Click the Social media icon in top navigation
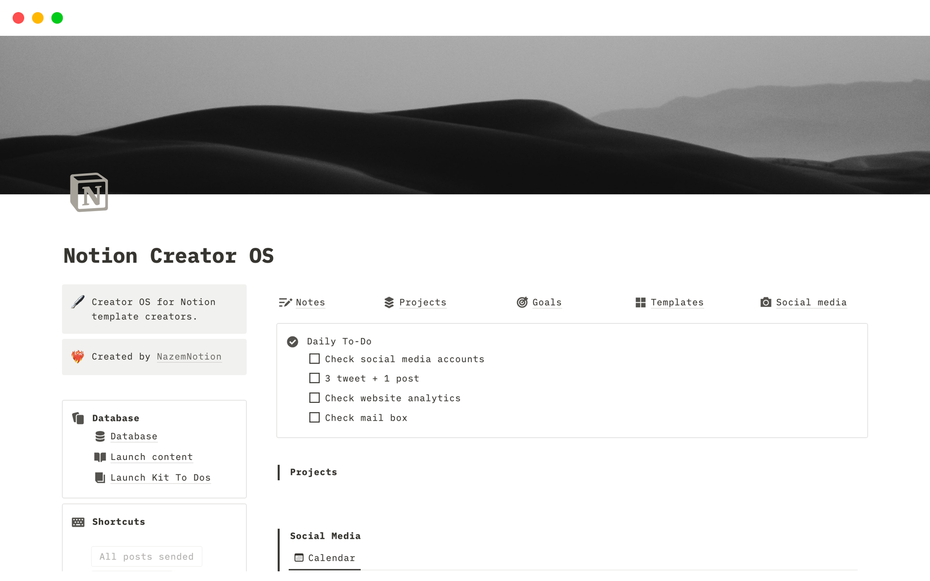The image size is (930, 581). [x=765, y=303]
